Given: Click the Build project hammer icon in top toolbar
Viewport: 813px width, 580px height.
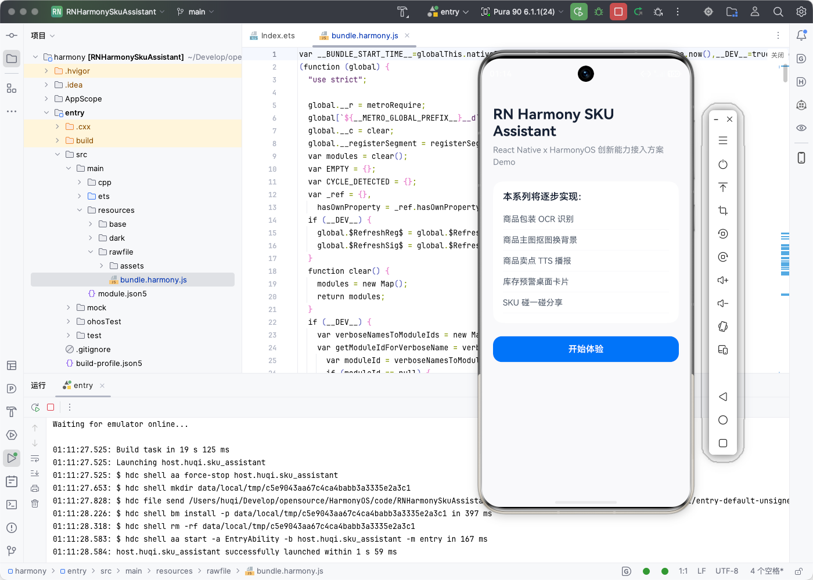Looking at the screenshot, I should pos(402,12).
